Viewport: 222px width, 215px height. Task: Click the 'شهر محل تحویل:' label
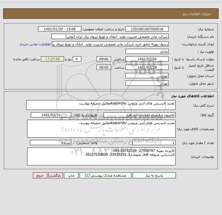pos(202,84)
